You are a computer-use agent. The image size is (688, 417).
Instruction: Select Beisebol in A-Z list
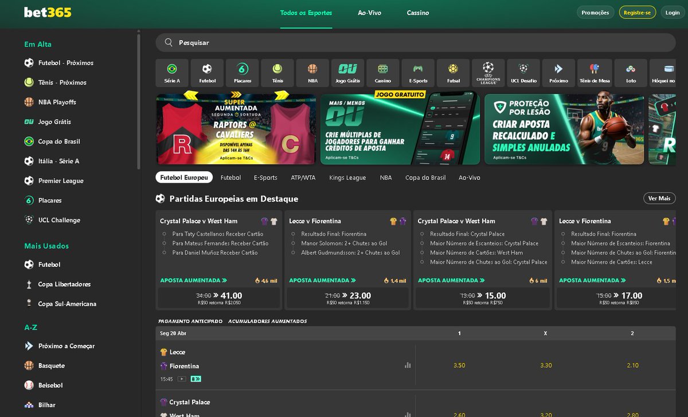(50, 385)
